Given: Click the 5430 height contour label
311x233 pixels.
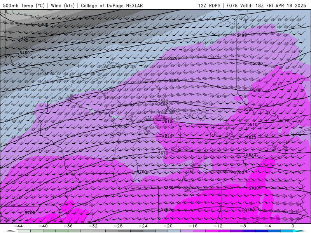Looking at the screenshot, I should pyautogui.click(x=23, y=38).
